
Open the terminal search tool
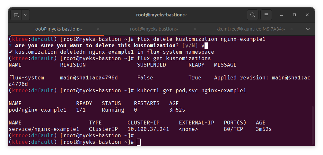pos(253,15)
